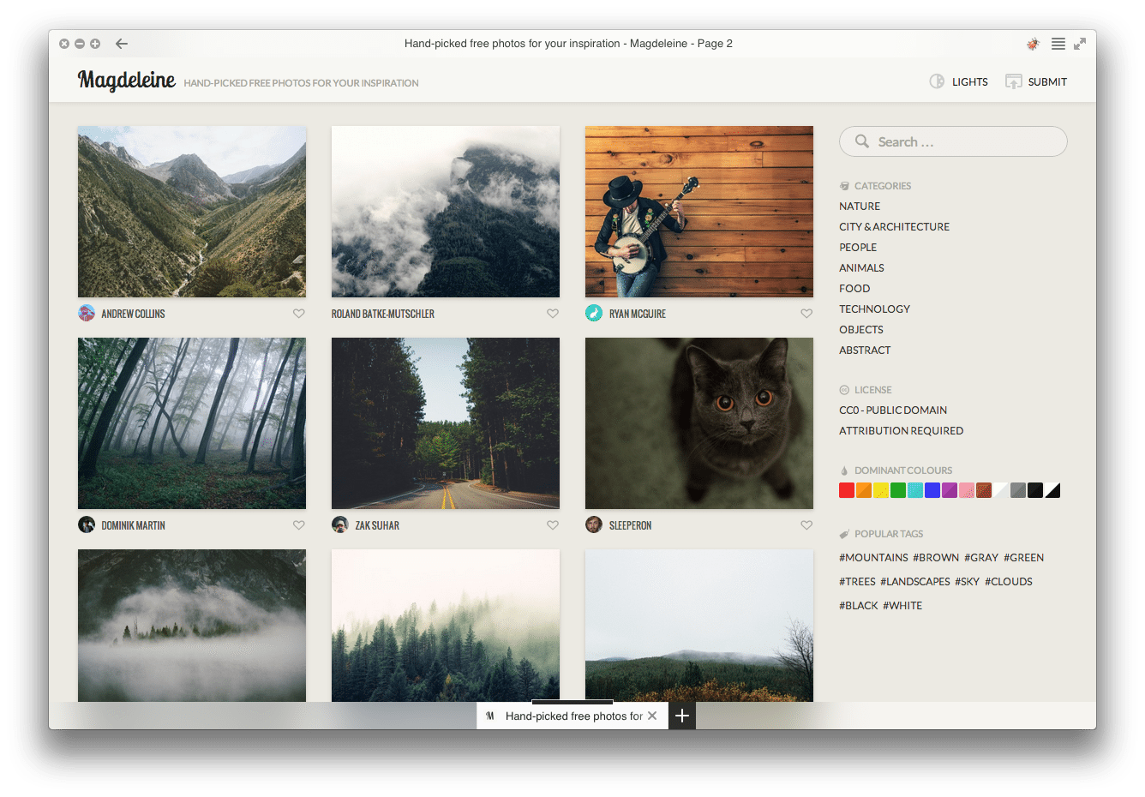Open Roland Batke-Mutschler's author link
The height and width of the screenshot is (797, 1145).
pos(383,314)
